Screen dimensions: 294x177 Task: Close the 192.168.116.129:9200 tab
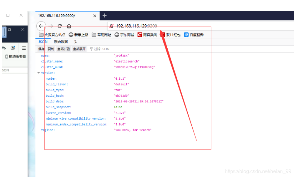pyautogui.click(x=95, y=16)
